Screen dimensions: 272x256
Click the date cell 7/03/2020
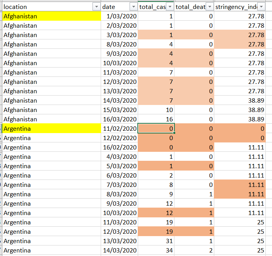119,185
